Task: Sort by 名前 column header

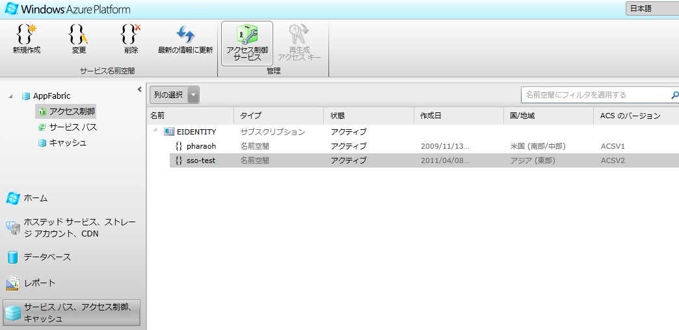Action: (190, 116)
